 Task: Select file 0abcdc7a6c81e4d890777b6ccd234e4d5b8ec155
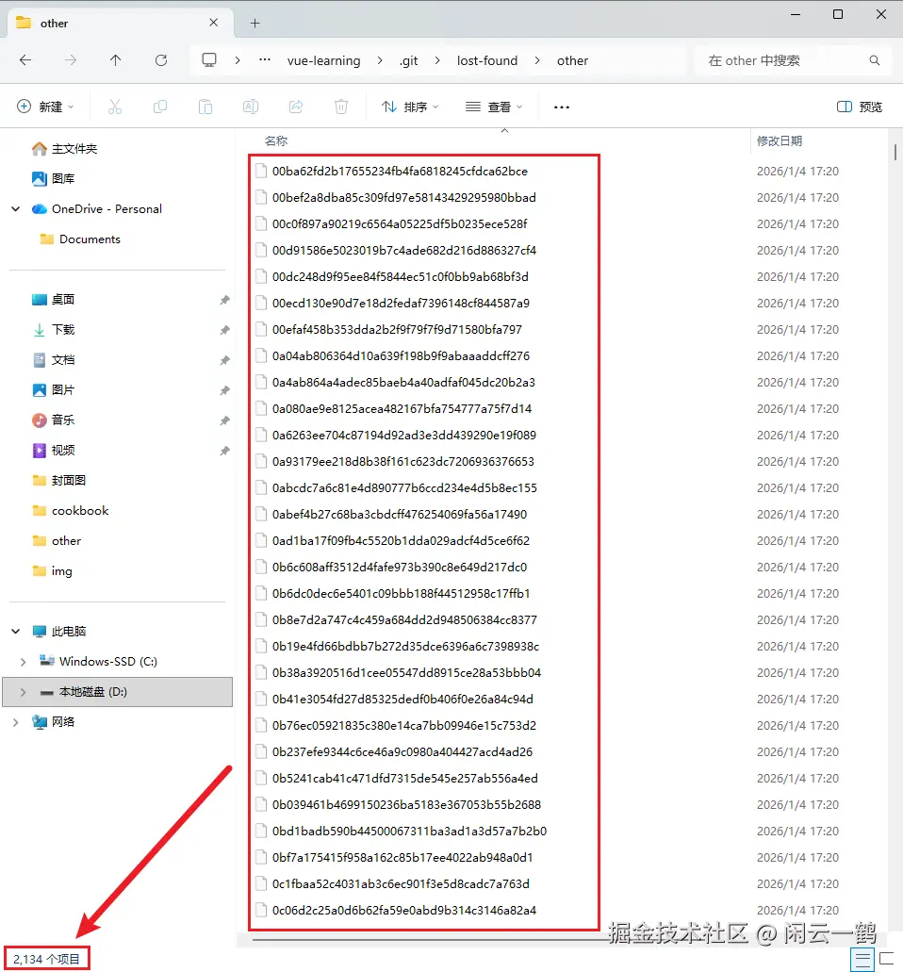(404, 487)
